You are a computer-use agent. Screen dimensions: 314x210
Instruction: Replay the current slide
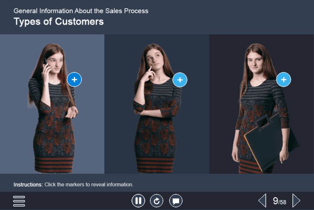157,201
